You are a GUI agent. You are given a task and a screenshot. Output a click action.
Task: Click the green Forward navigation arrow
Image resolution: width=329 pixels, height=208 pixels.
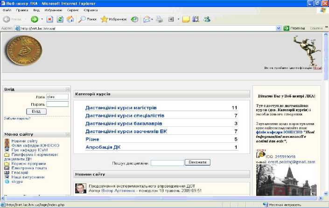click(x=35, y=20)
